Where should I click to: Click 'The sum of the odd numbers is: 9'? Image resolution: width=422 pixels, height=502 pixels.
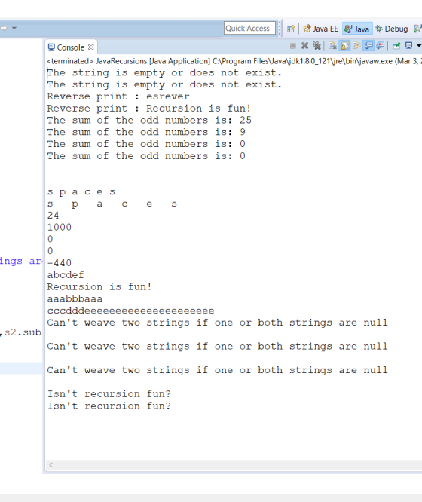[146, 132]
